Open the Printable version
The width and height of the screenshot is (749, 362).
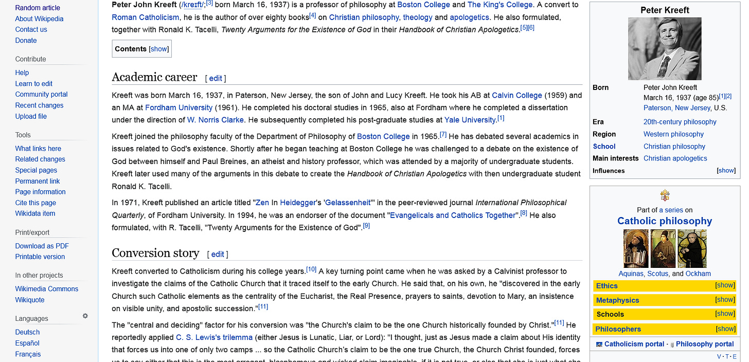40,257
